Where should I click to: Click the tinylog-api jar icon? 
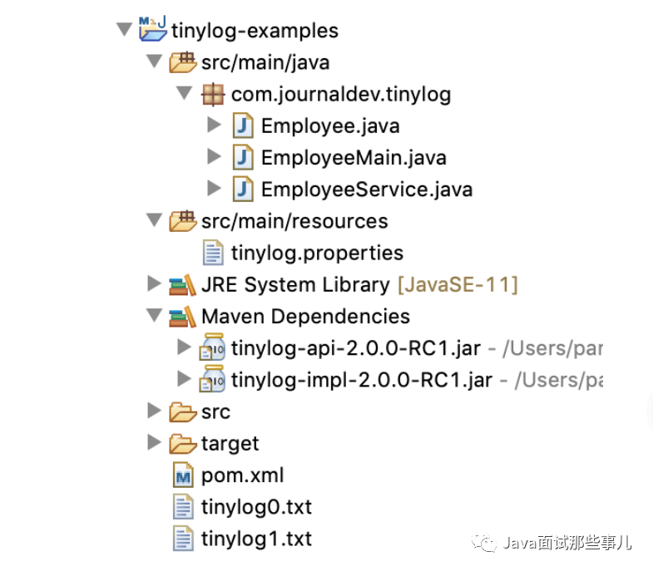[212, 347]
